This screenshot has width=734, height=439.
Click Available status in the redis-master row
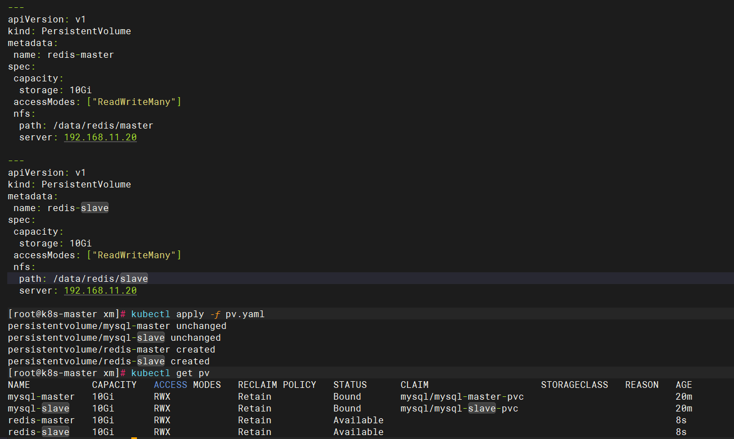pos(359,420)
